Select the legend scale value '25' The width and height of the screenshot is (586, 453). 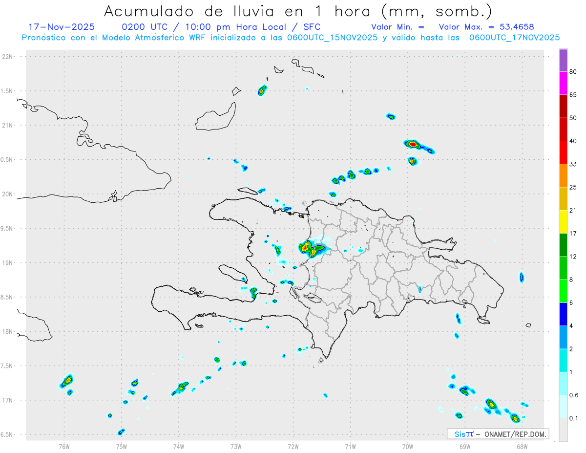click(573, 187)
